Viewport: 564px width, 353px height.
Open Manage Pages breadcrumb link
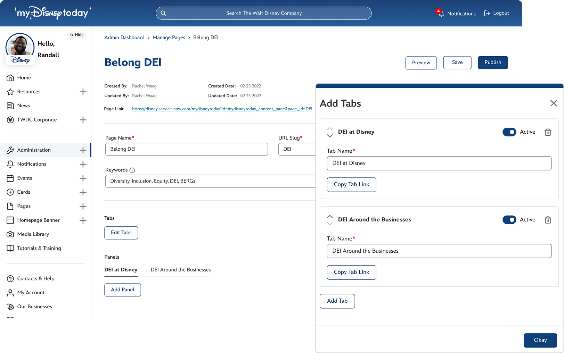[169, 37]
